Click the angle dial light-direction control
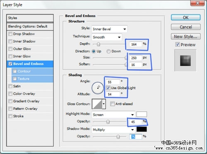 tap(98, 88)
